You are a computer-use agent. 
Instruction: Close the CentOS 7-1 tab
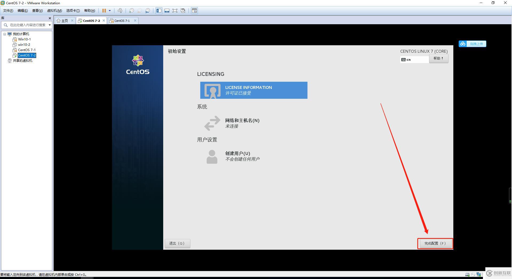pyautogui.click(x=135, y=20)
